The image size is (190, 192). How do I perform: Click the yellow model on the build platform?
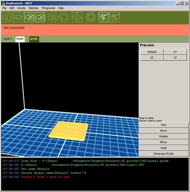coord(69,131)
